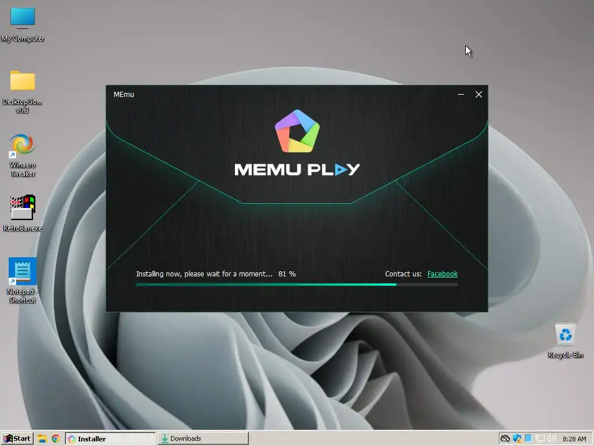Open the Facebook contact link
594x446 pixels.
coord(442,274)
